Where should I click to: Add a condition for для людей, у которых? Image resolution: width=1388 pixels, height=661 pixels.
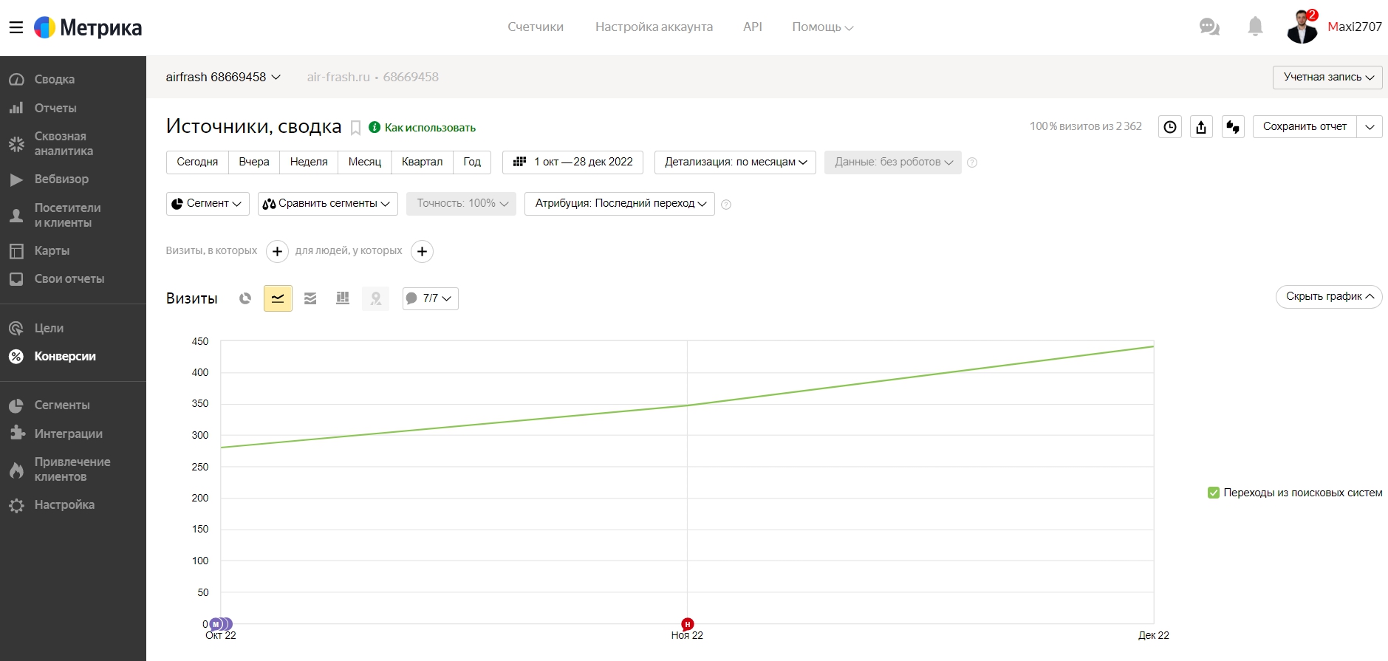(x=422, y=252)
